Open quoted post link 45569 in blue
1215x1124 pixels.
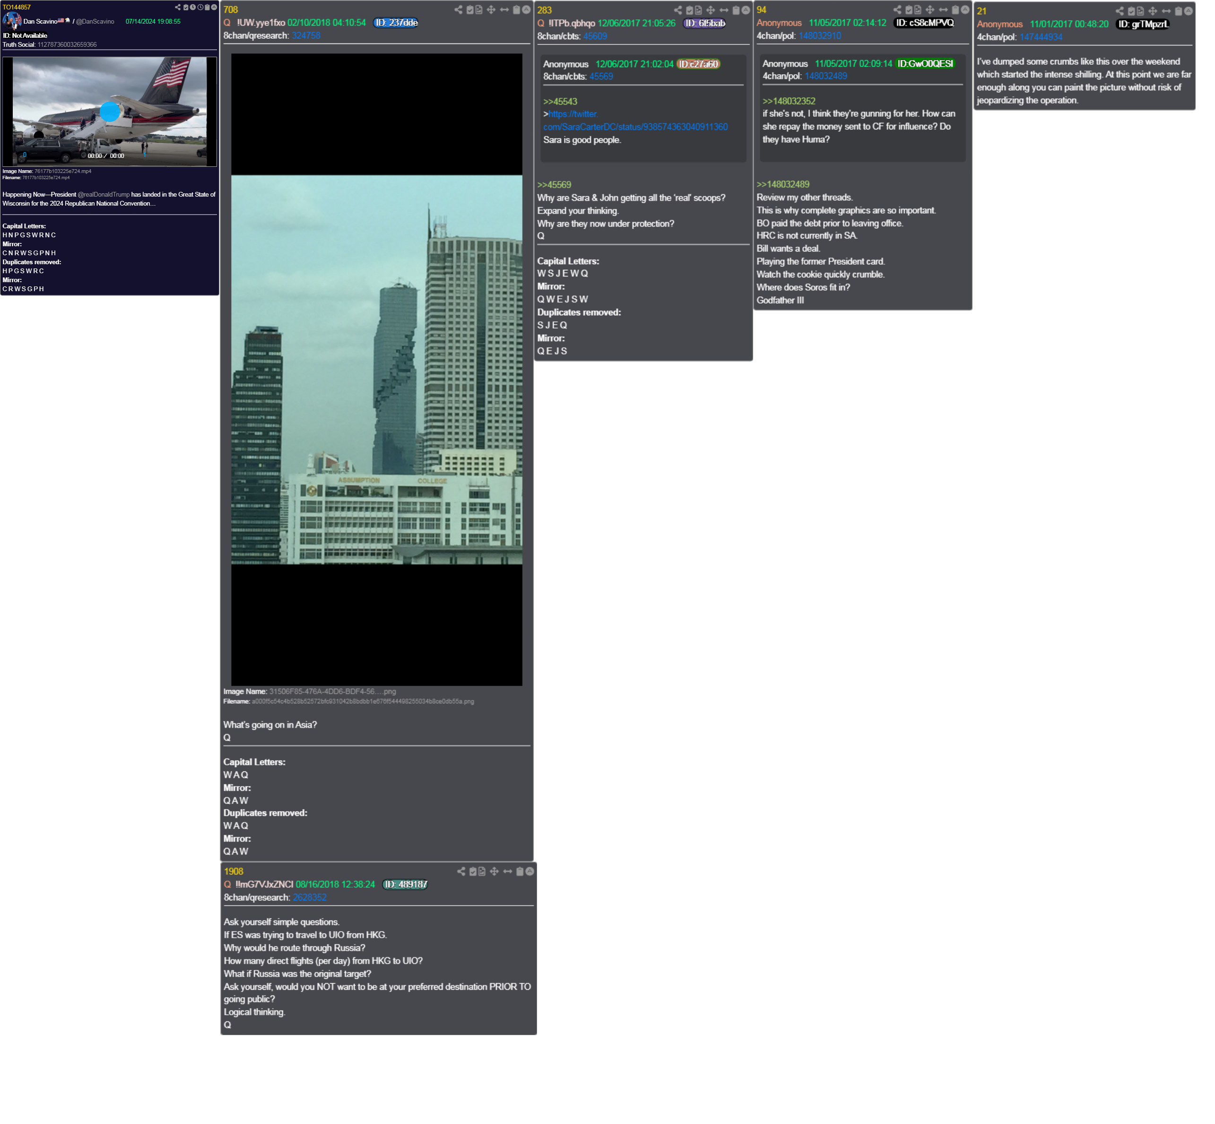tap(601, 77)
